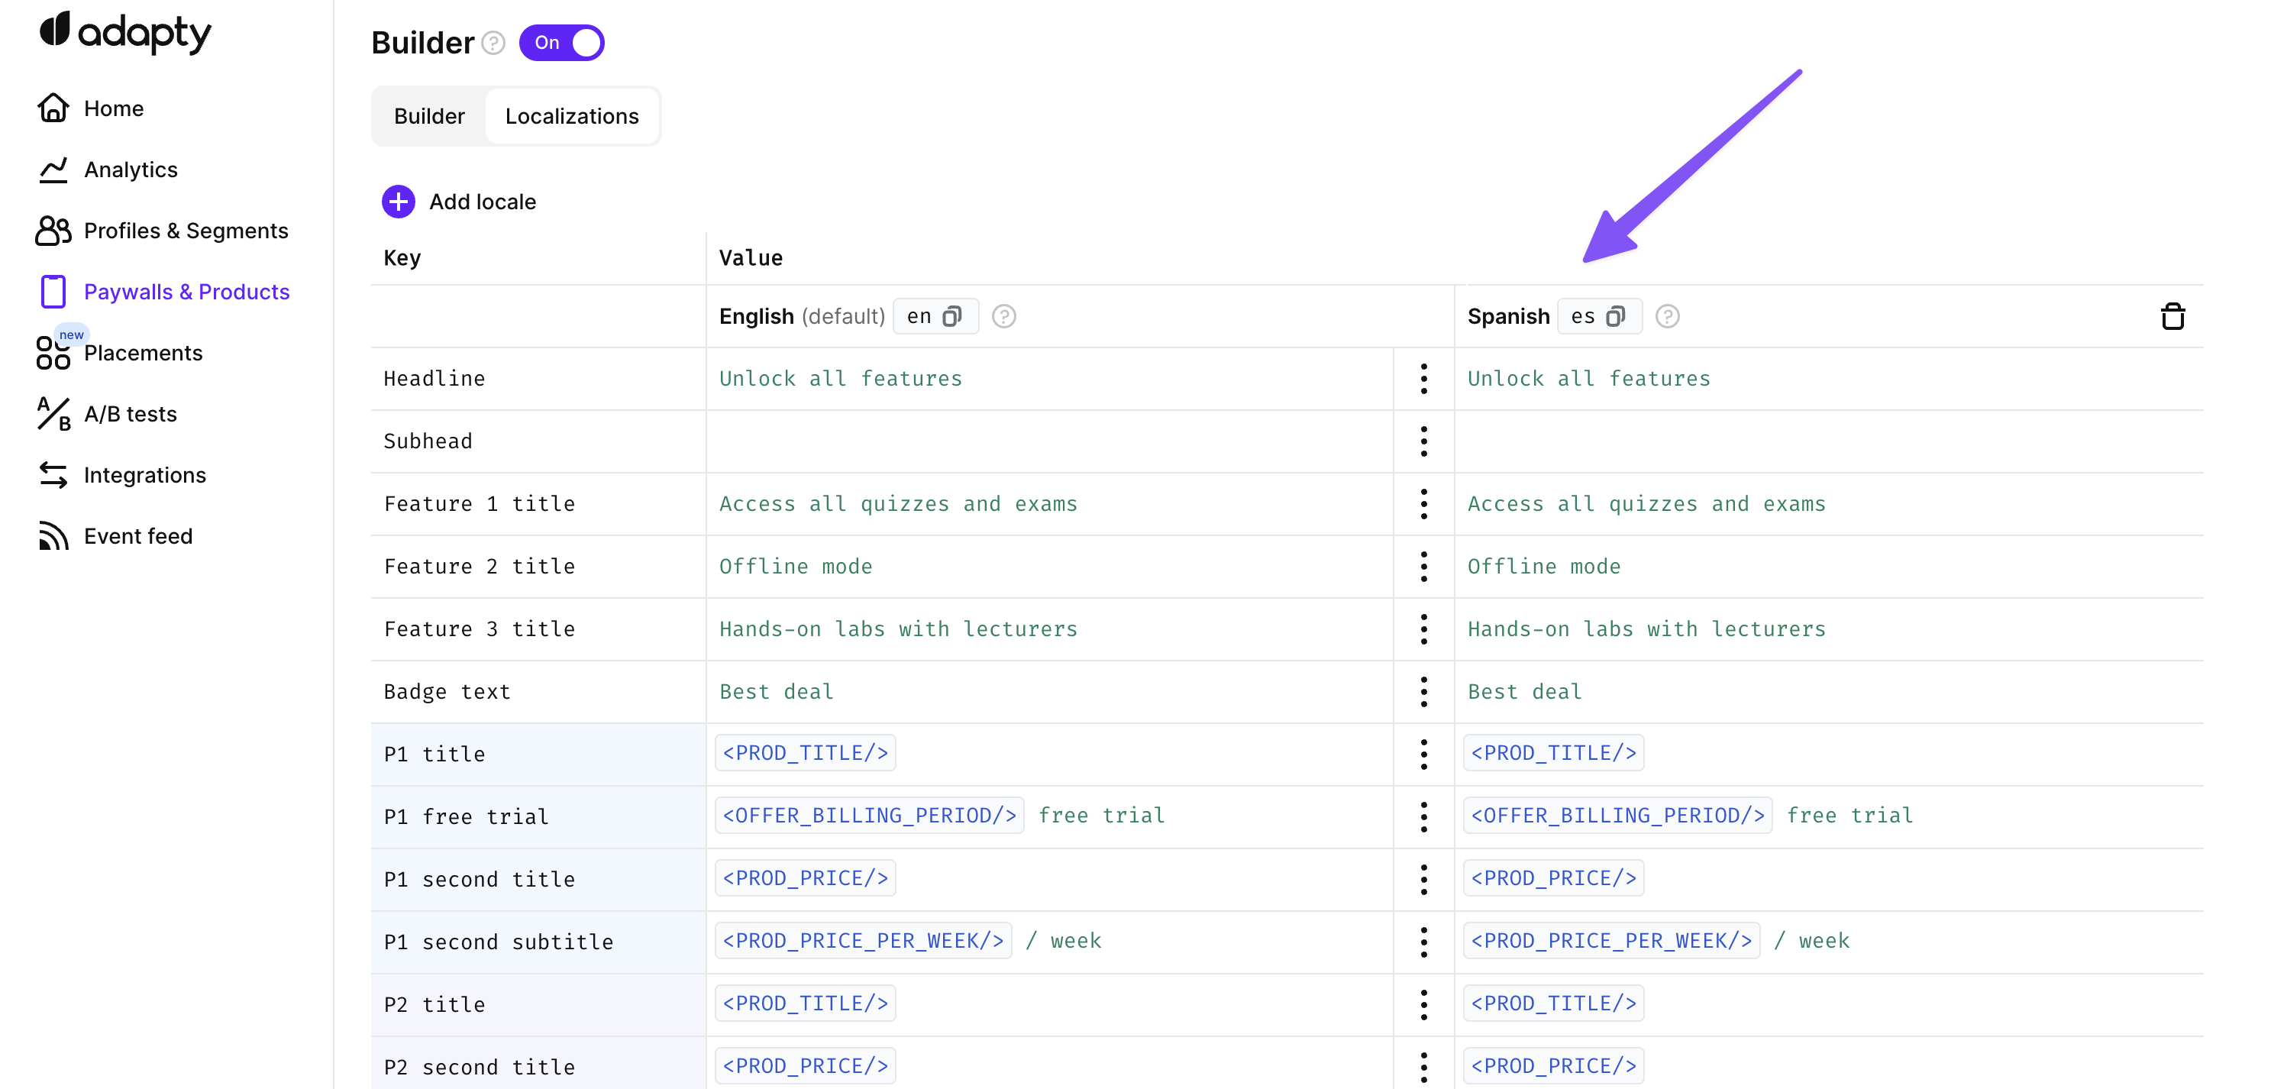The width and height of the screenshot is (2271, 1089).
Task: Copy the Spanish 'es' locale code
Action: (1615, 317)
